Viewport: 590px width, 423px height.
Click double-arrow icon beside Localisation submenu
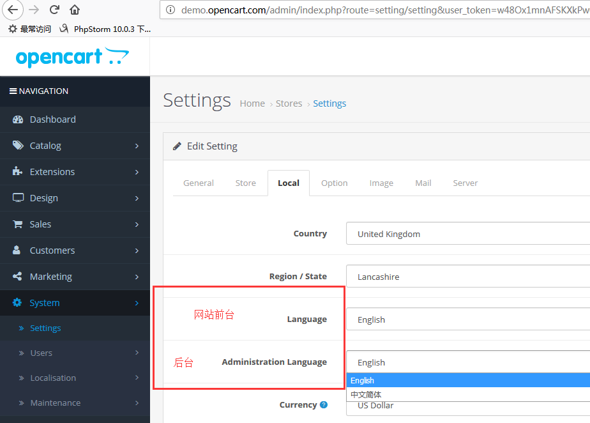click(22, 378)
